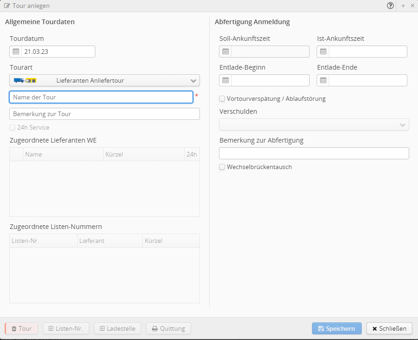The image size is (418, 340).
Task: Click the edit icon beside Tour anlegen title
Action: [7, 6]
